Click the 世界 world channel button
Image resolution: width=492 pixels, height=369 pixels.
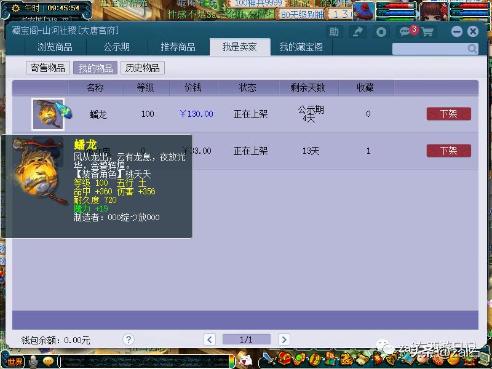tap(15, 362)
